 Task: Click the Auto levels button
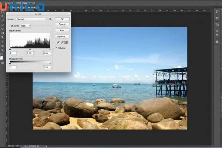pyautogui.click(x=62, y=30)
